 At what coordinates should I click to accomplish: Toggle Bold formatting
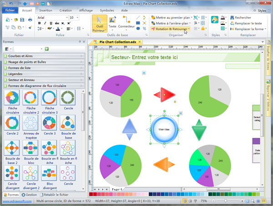[39, 23]
